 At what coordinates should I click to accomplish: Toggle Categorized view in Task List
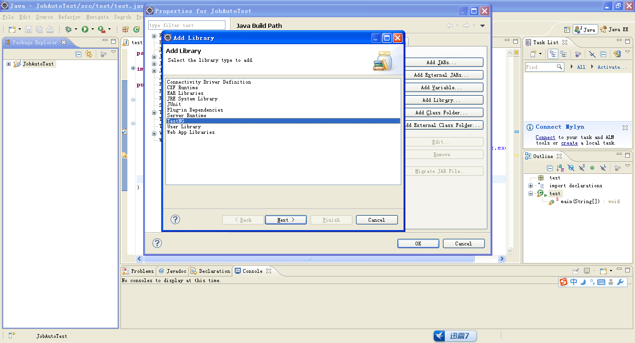coord(553,54)
